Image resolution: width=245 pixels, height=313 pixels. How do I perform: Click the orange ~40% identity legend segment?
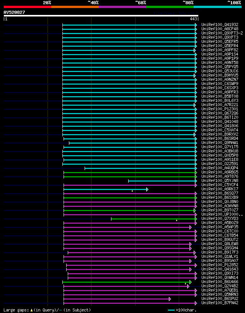coord(75,7)
